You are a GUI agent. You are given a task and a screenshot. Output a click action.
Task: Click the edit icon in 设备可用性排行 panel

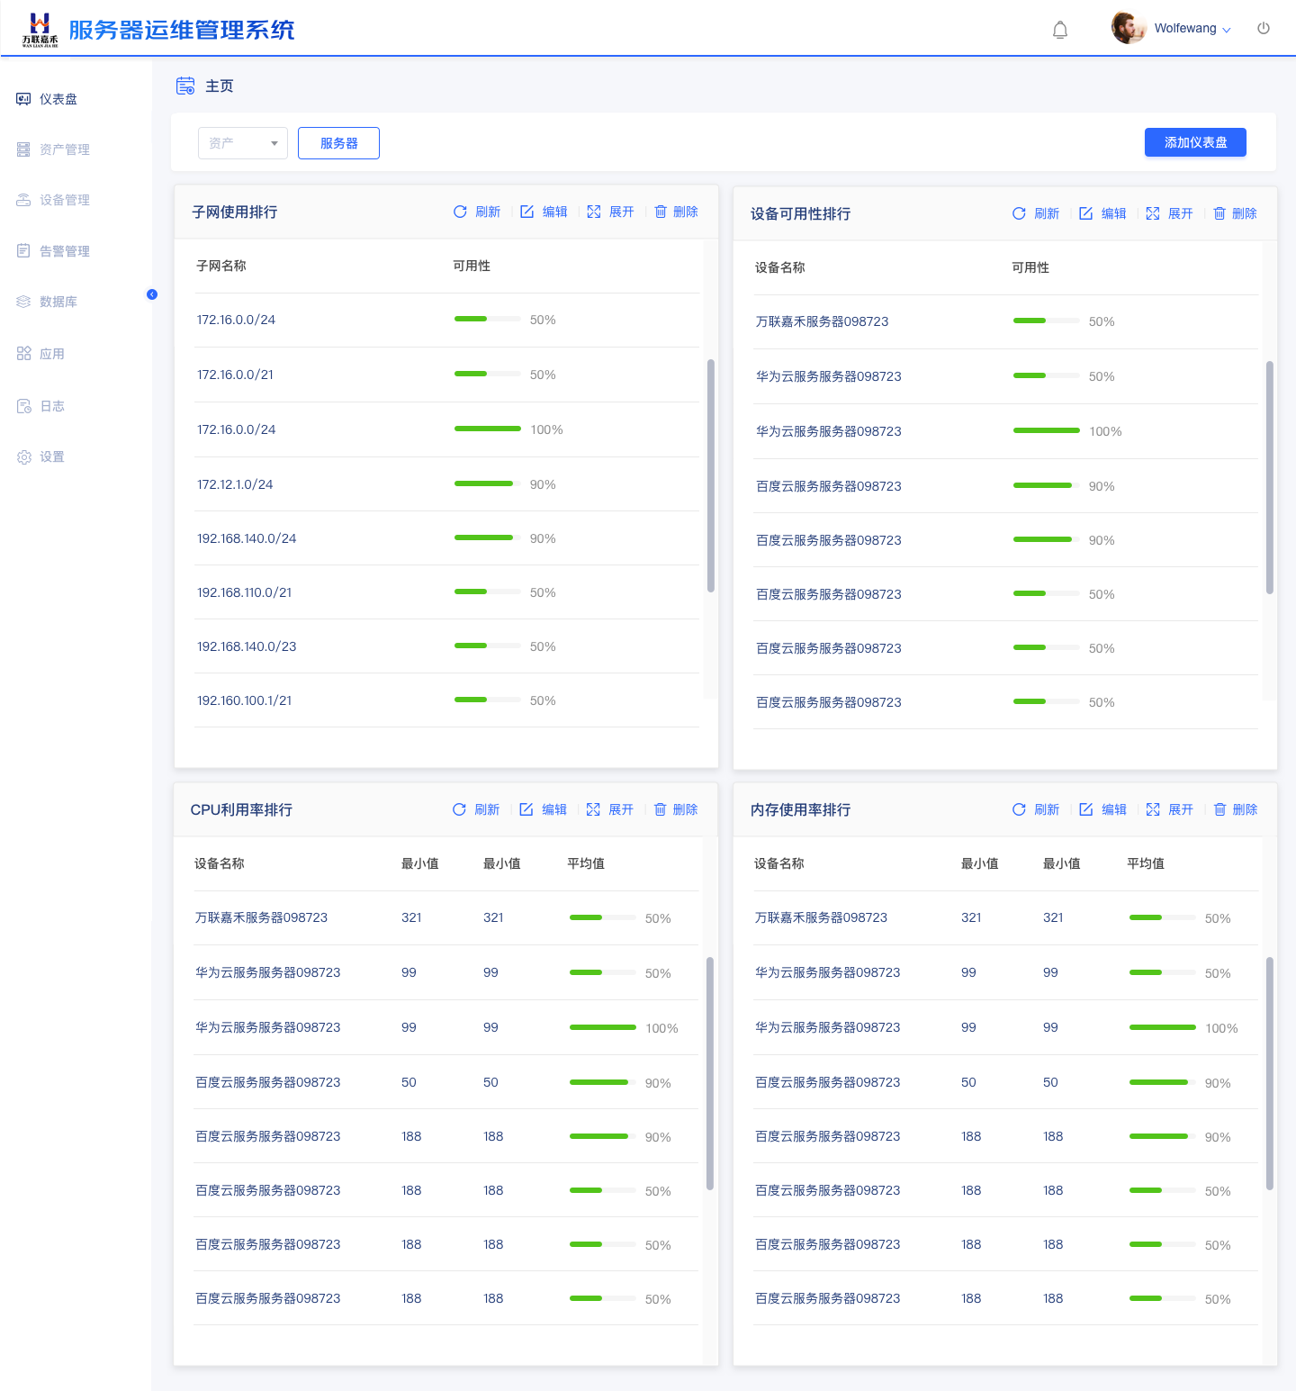click(x=1086, y=213)
